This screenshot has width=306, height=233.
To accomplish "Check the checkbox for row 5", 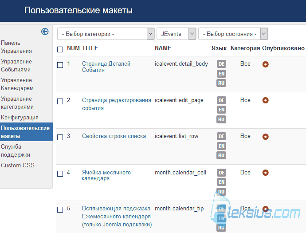I will (x=60, y=209).
